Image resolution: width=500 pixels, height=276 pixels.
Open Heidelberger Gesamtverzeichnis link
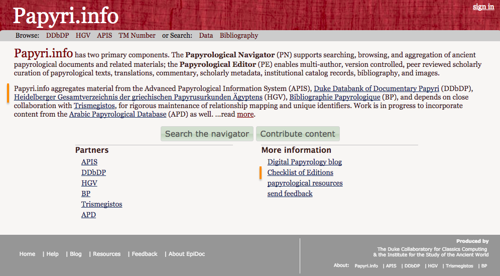tap(138, 97)
